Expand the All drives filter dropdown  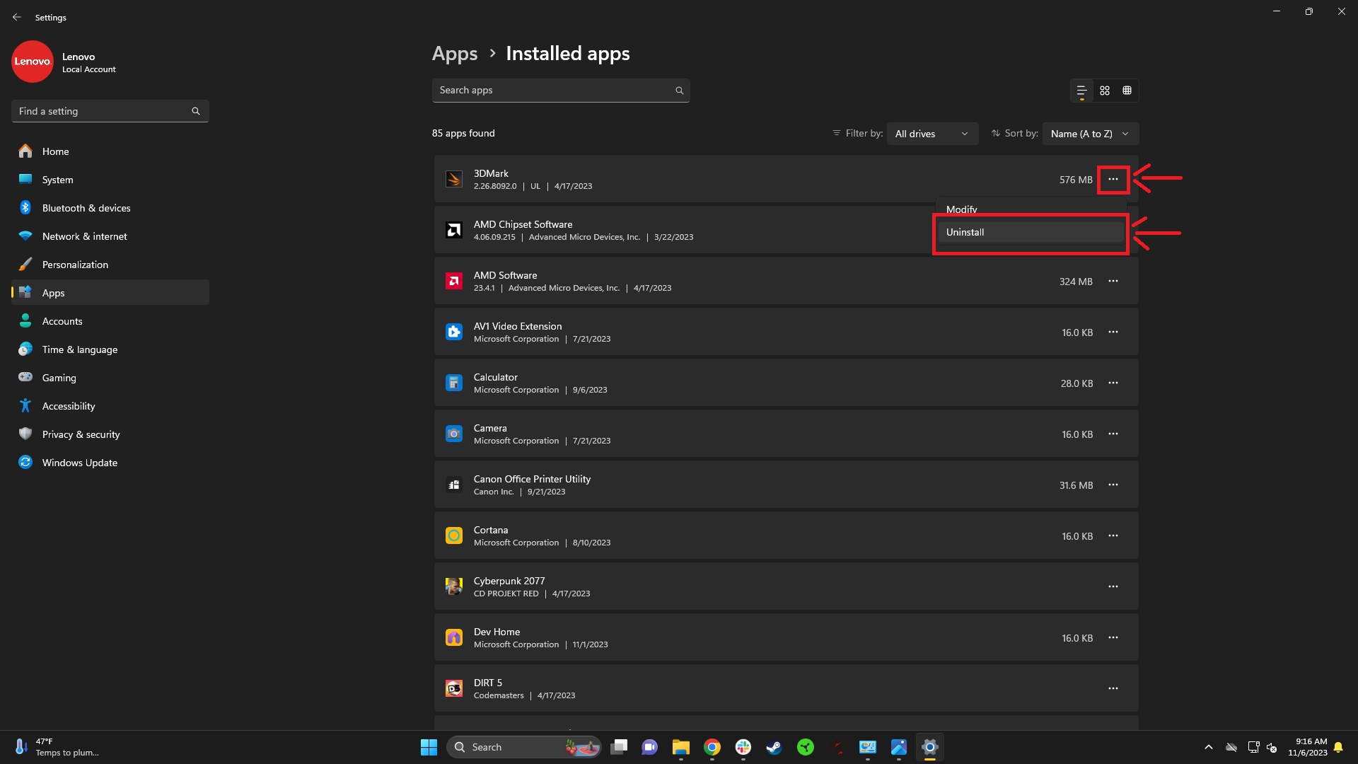[932, 134]
